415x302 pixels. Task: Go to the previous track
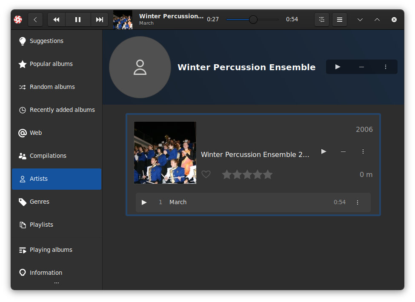coord(56,20)
